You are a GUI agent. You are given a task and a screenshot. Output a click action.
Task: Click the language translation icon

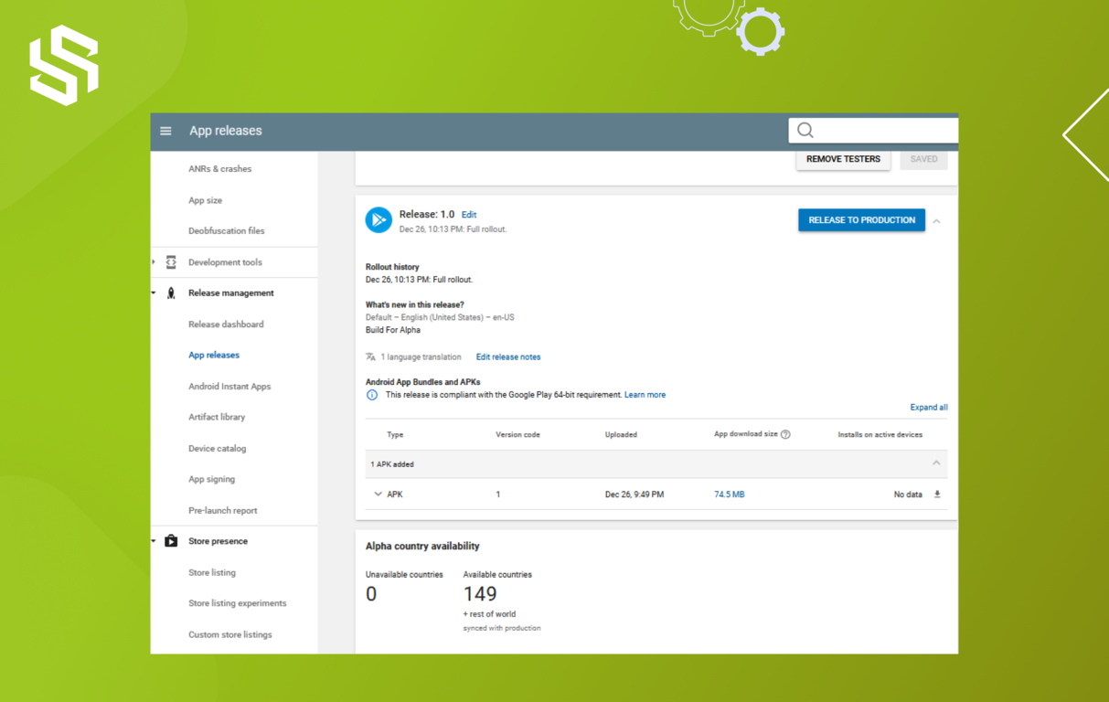tap(370, 357)
